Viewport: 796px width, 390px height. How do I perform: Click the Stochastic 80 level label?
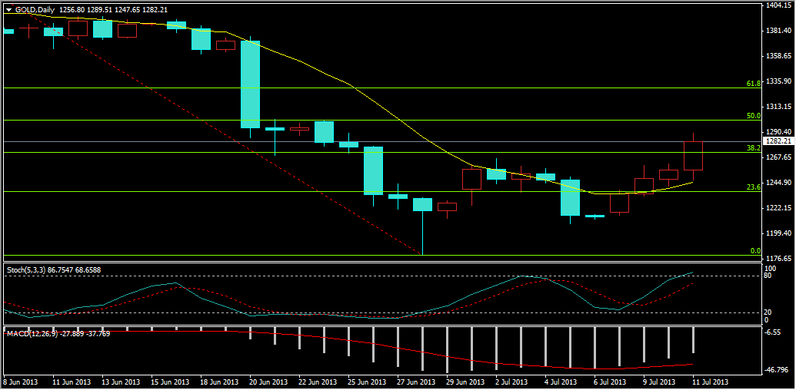768,276
